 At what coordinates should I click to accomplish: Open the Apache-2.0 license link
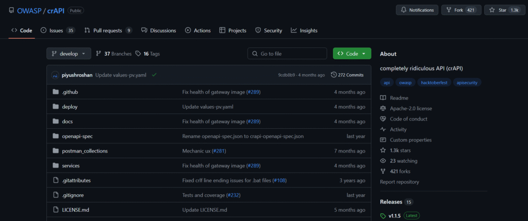411,108
